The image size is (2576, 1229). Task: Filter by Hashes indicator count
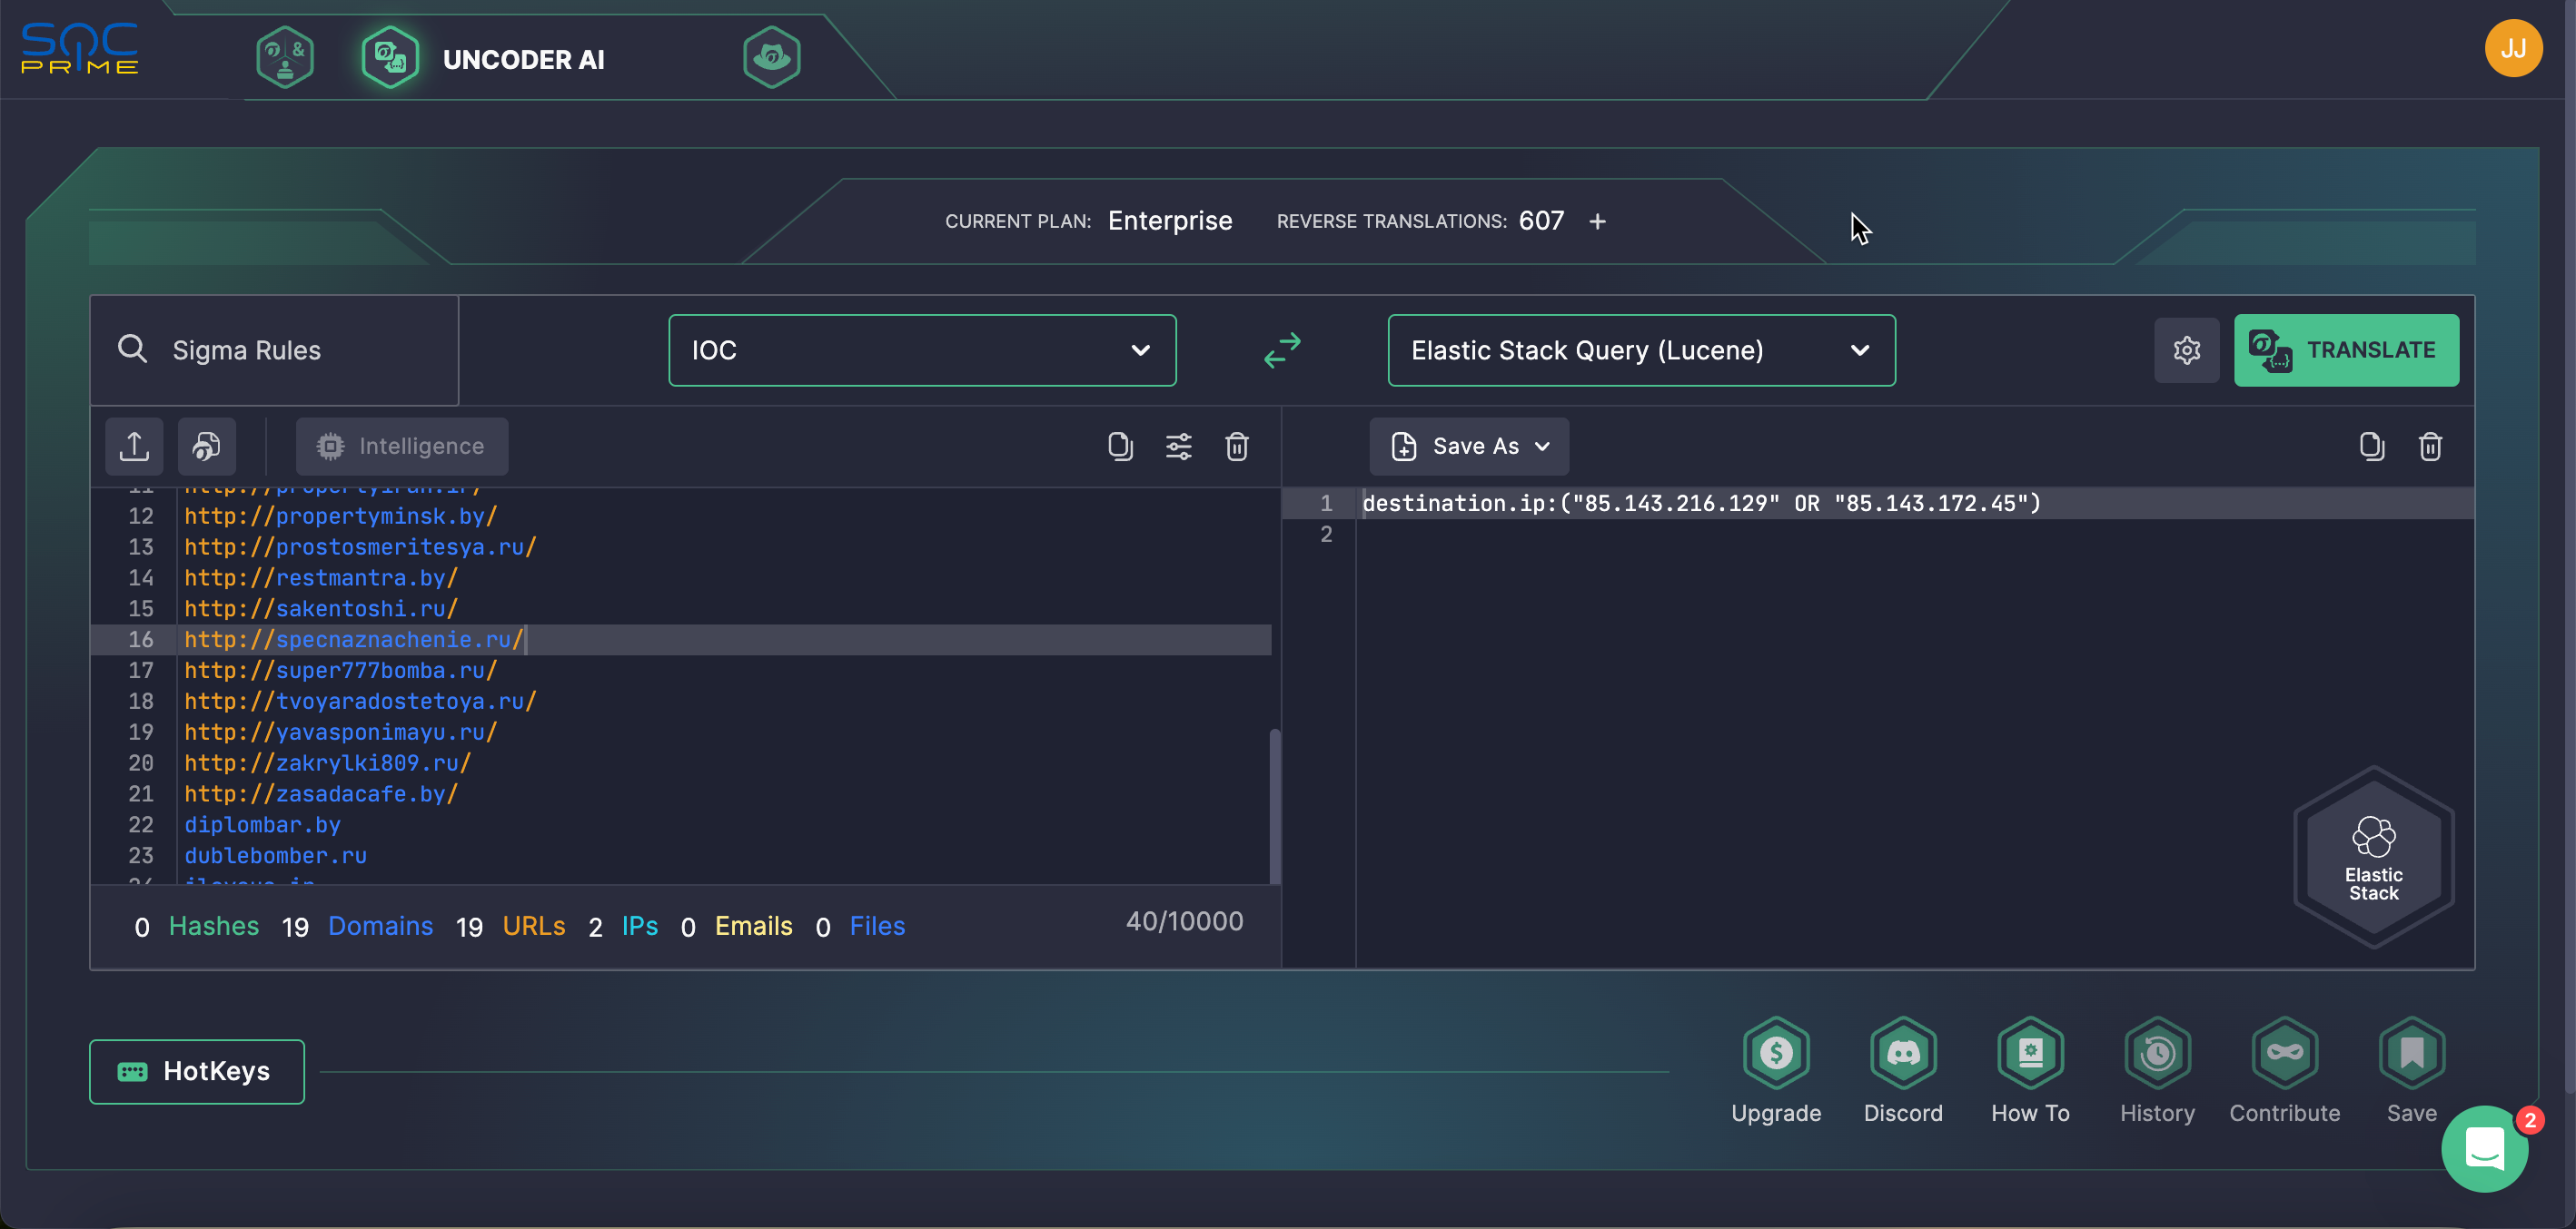(197, 926)
